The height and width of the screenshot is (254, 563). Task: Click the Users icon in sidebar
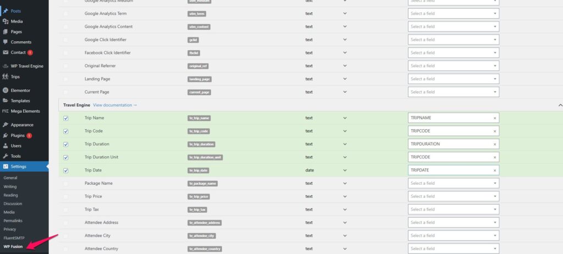point(5,146)
